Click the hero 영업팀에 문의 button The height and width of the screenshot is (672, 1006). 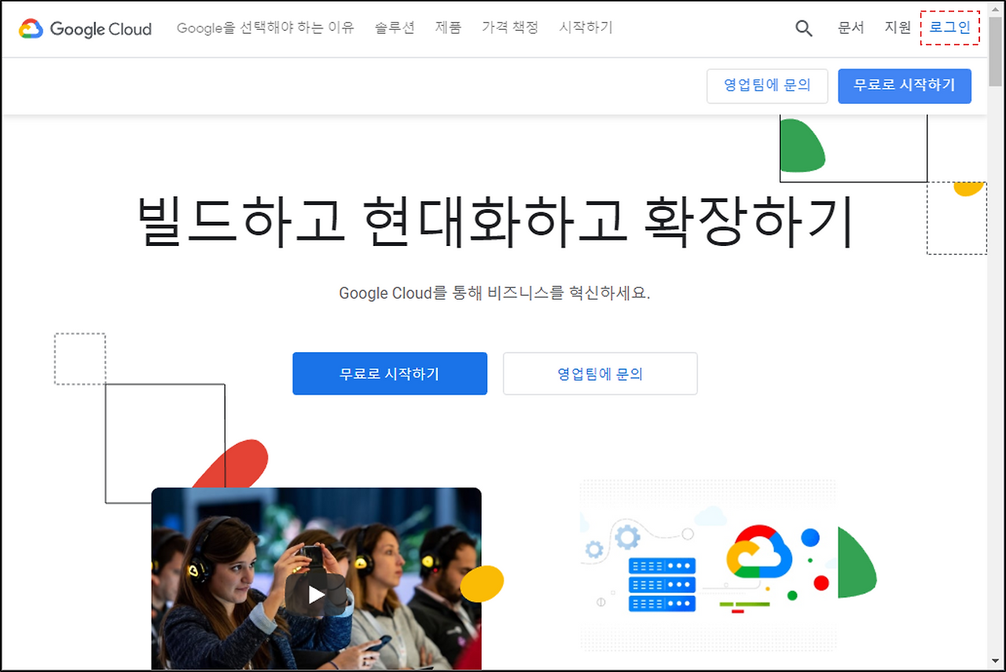click(x=600, y=373)
